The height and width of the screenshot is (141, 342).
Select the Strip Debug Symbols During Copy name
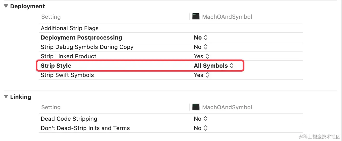pos(87,47)
